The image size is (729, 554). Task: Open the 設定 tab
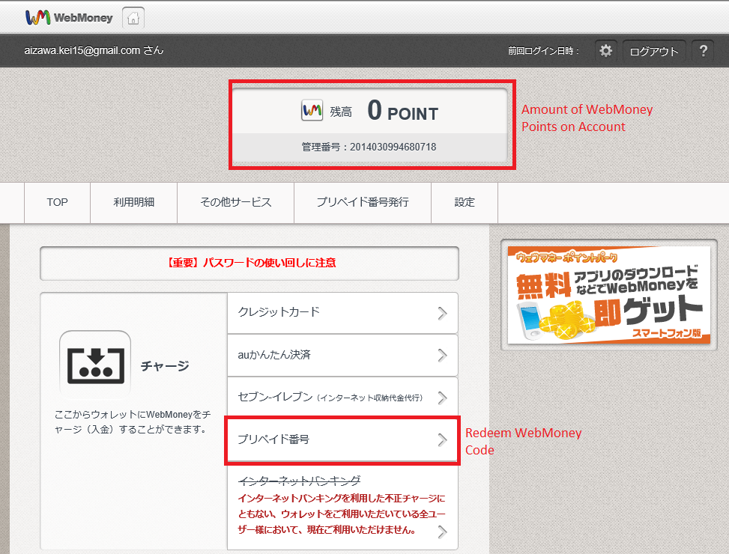tap(465, 202)
